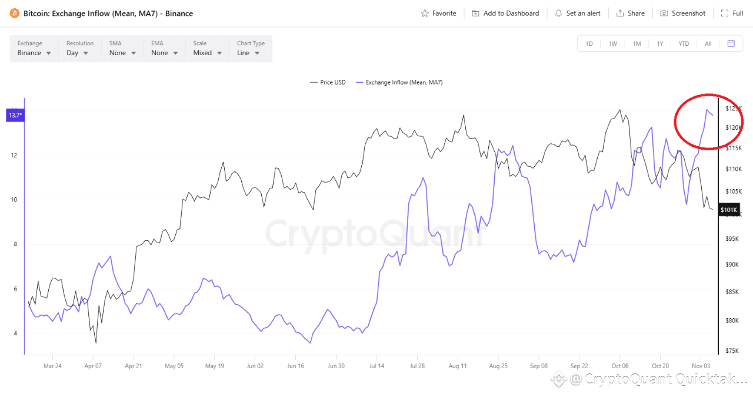
Task: Expand the Chart Type Line dropdown
Action: tap(251, 53)
